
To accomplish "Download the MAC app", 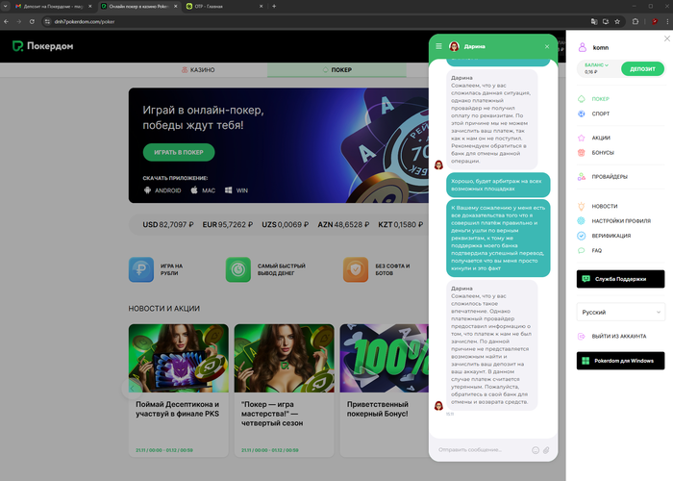I will coord(203,190).
